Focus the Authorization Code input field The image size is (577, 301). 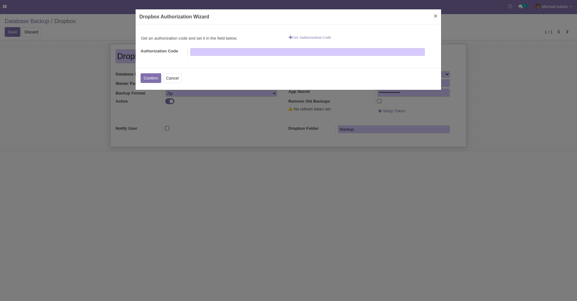tap(307, 52)
